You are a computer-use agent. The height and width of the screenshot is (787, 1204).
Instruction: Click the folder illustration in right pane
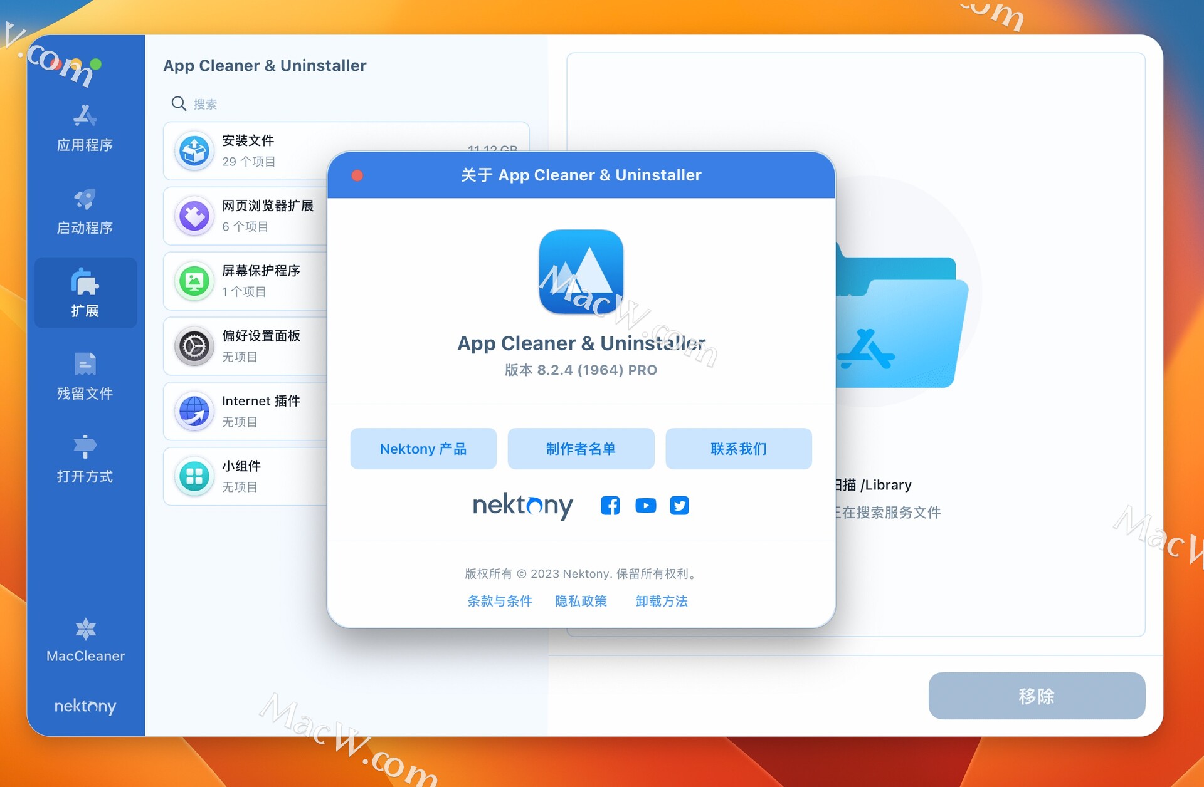(x=902, y=316)
